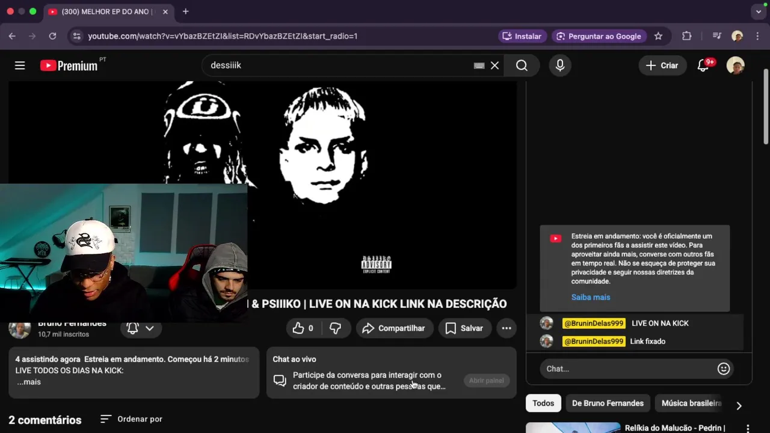This screenshot has height=433, width=770.
Task: Click the Chat ao vivo heading
Action: [x=294, y=359]
